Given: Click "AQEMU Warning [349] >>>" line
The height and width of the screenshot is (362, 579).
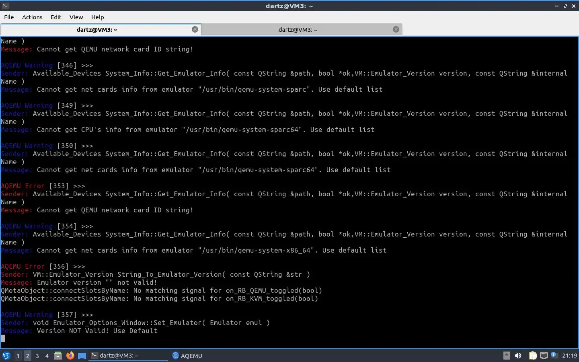Looking at the screenshot, I should 47,105.
